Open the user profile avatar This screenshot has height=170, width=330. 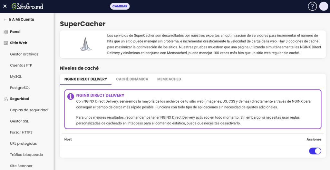pyautogui.click(x=324, y=6)
